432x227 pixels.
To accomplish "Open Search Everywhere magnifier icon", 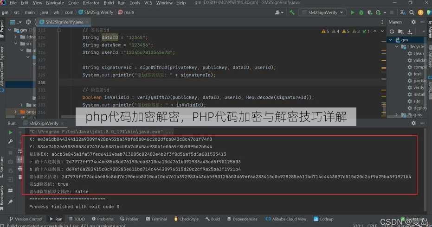I will (x=412, y=13).
